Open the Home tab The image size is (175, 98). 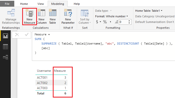[x=24, y=4]
